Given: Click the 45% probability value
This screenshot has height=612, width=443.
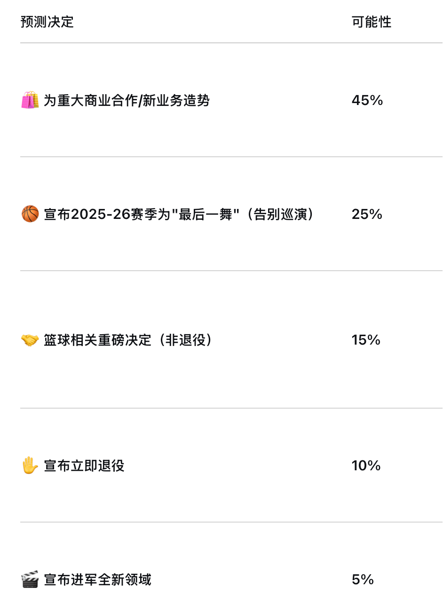Looking at the screenshot, I should tap(367, 100).
